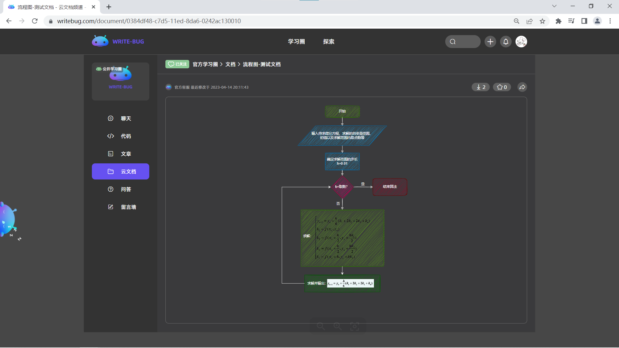Star this document as favorite
619x348 pixels.
click(x=502, y=87)
